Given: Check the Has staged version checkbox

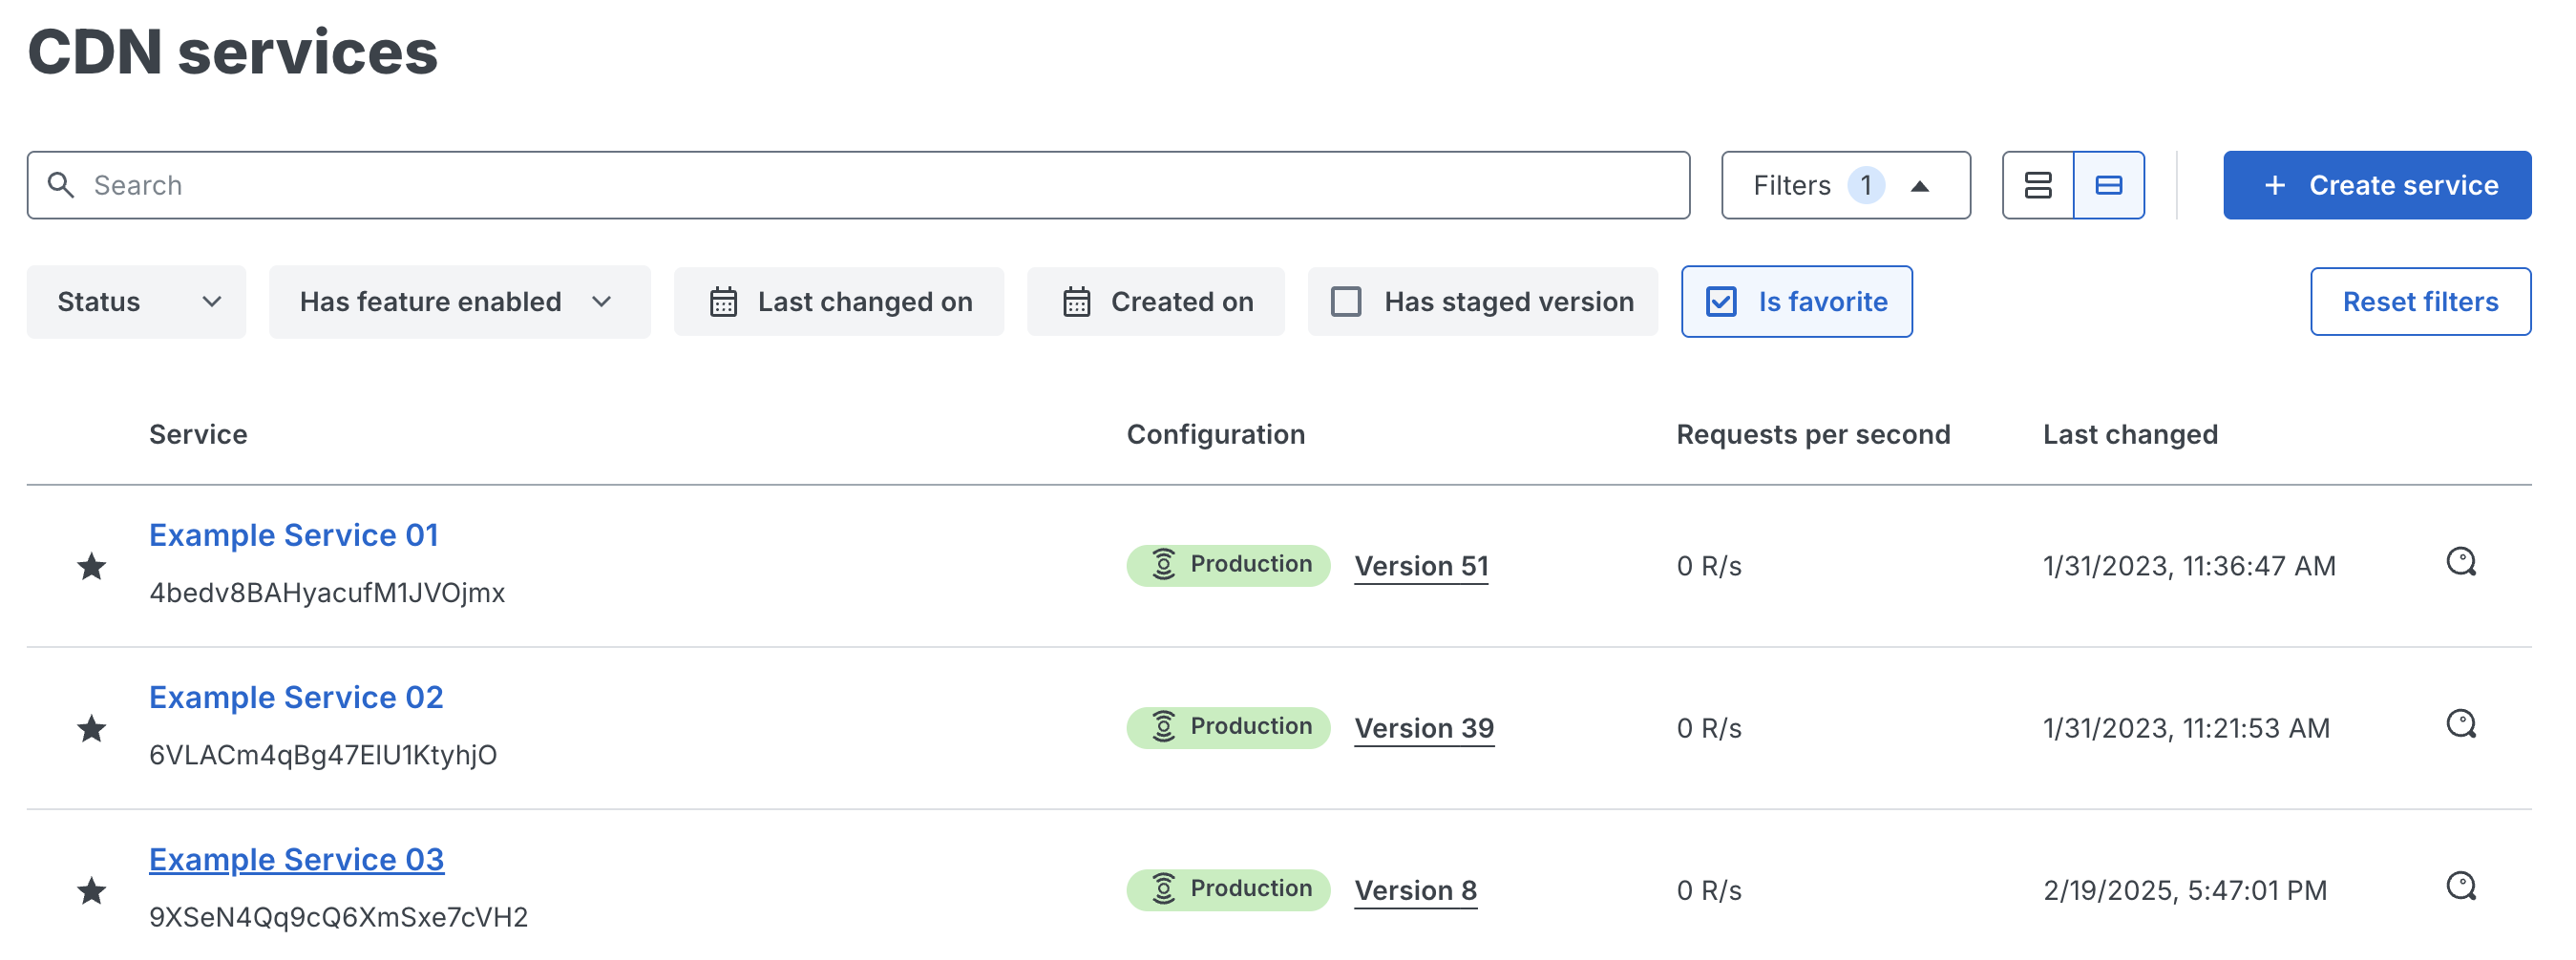Looking at the screenshot, I should pos(1347,301).
